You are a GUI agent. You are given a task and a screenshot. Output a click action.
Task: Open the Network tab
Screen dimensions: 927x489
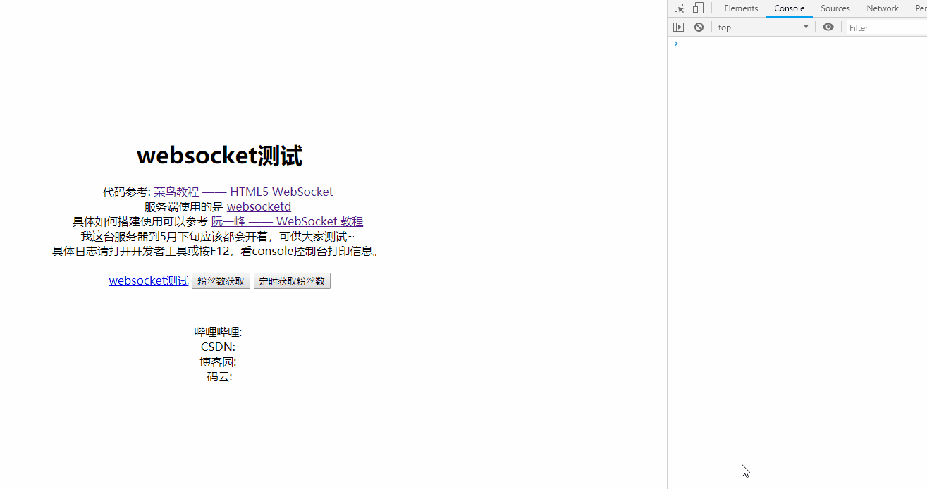(883, 8)
